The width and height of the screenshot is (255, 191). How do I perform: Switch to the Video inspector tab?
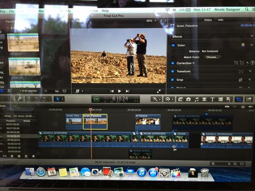tap(208, 20)
